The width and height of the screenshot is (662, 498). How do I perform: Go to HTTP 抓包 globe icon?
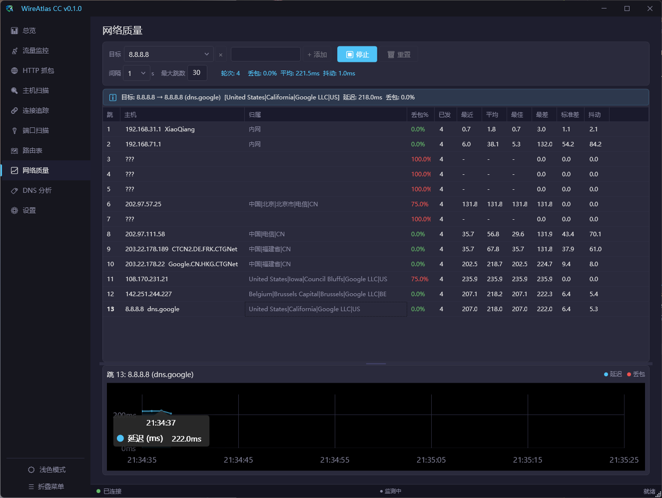[14, 70]
